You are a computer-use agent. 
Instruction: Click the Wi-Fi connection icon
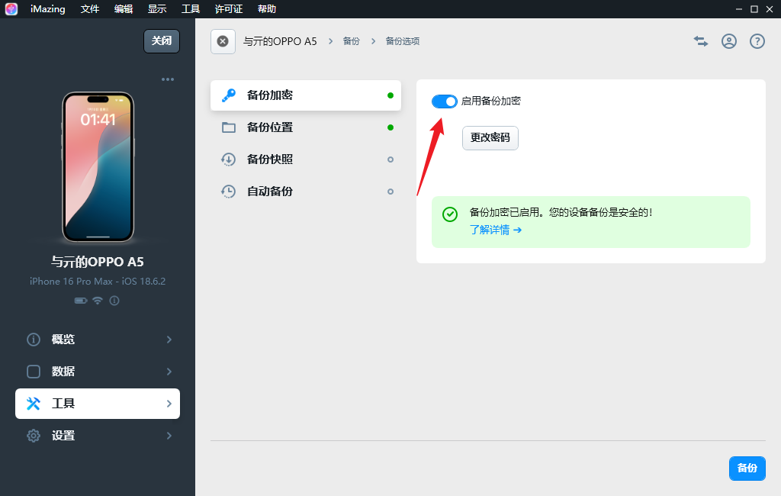coord(98,301)
